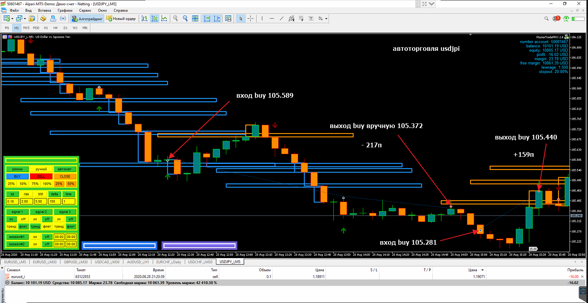Select the H1 timeframe

click(46, 28)
